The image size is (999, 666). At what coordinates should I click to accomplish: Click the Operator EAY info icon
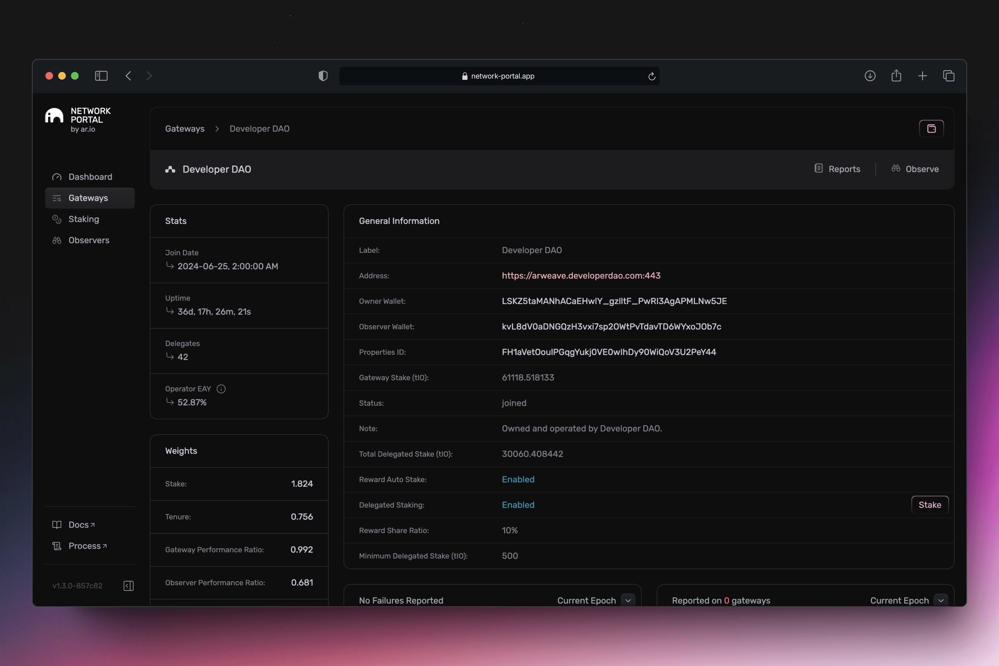(221, 389)
